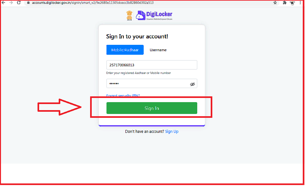Click the Hindi-letter profile avatar icon
Viewport: 305px width, 186px height.
click(292, 3)
